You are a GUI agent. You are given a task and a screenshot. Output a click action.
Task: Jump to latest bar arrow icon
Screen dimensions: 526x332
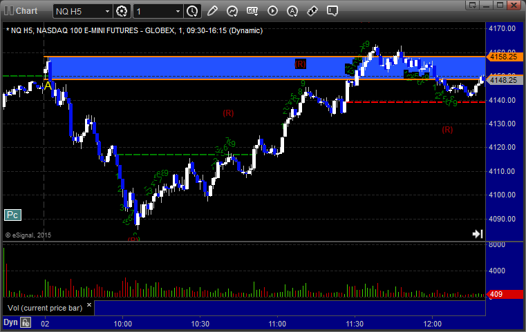pyautogui.click(x=478, y=234)
